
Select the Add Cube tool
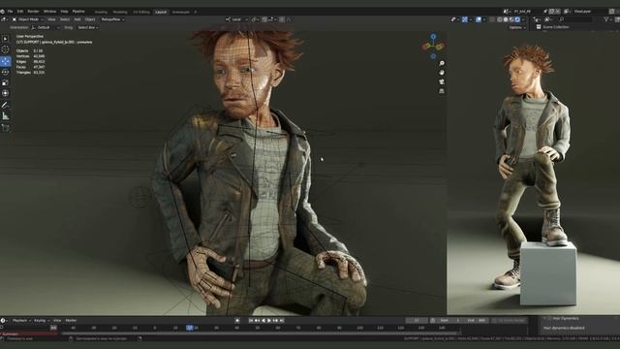[x=5, y=128]
